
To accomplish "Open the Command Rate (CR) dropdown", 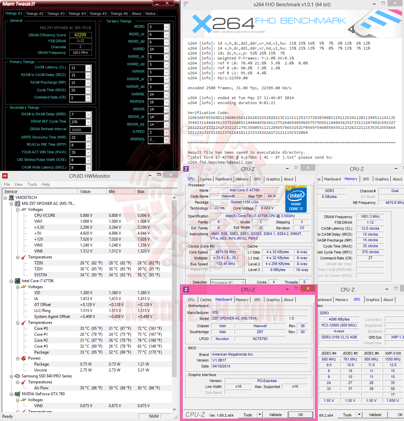I will pyautogui.click(x=88, y=98).
